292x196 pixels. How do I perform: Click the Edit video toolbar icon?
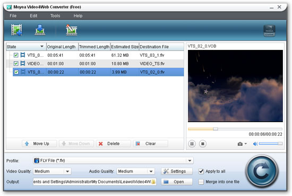[x=71, y=30]
